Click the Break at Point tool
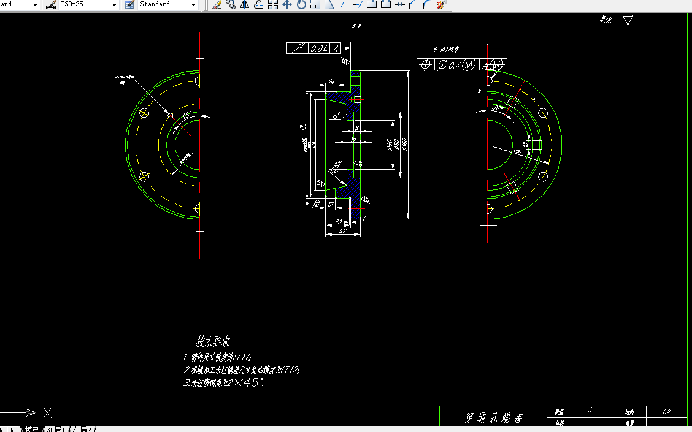692x432 pixels. 372,4
